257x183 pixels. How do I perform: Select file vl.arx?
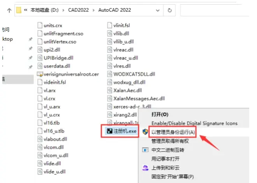click(x=50, y=91)
